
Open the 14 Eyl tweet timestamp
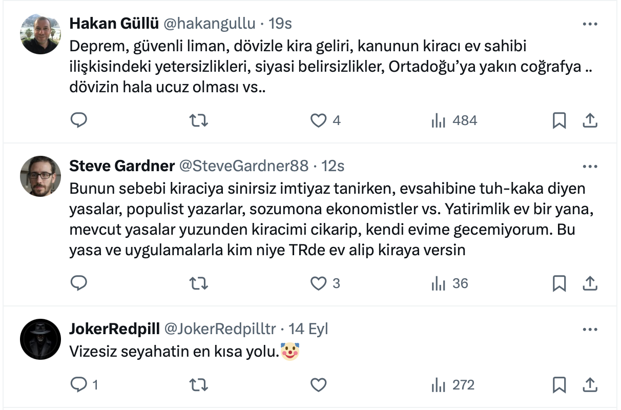(308, 329)
